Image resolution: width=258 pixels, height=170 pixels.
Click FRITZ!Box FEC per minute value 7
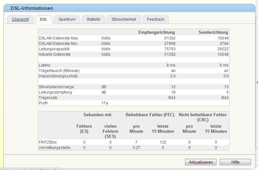tap(136, 142)
